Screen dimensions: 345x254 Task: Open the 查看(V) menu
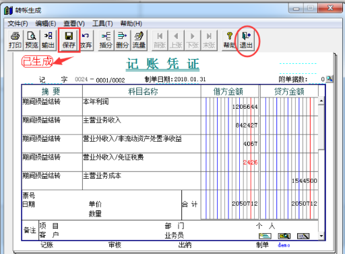pyautogui.click(x=74, y=24)
